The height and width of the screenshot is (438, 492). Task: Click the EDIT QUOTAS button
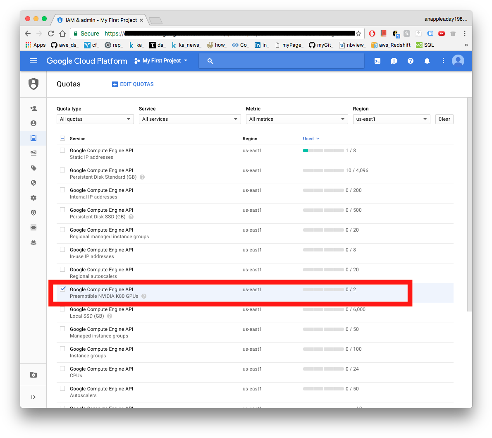point(133,84)
